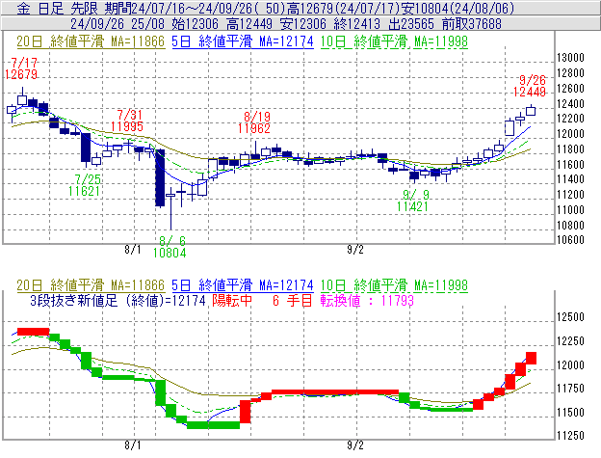Click the chart title header line with period 24/07/16~24/09/26
The width and height of the screenshot is (601, 458).
265,8
